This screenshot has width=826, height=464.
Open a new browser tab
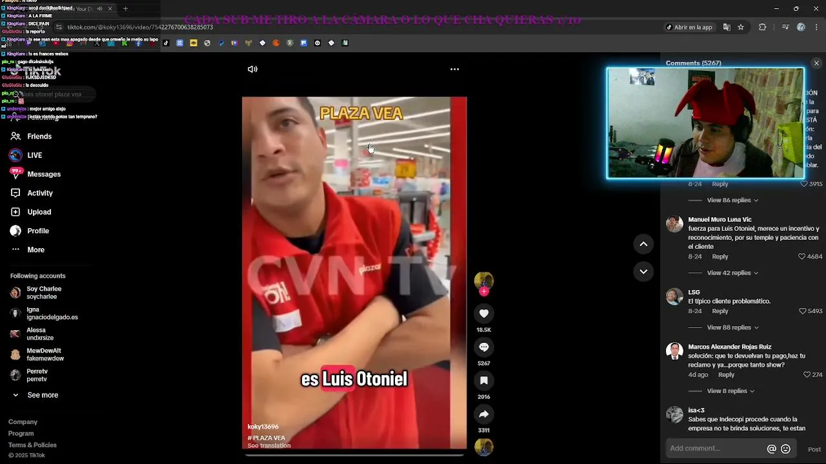pyautogui.click(x=125, y=8)
